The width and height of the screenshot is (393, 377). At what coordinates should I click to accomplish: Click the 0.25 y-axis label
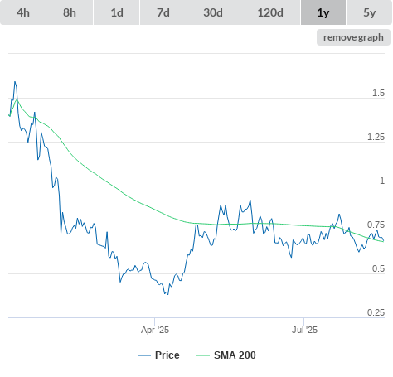point(376,312)
